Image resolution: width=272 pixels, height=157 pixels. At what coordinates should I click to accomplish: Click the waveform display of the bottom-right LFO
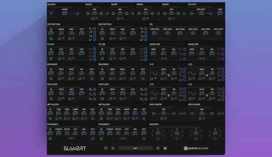click(192, 93)
